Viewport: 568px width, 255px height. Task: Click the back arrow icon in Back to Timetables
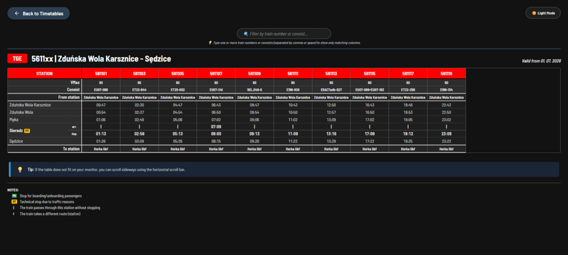click(16, 14)
